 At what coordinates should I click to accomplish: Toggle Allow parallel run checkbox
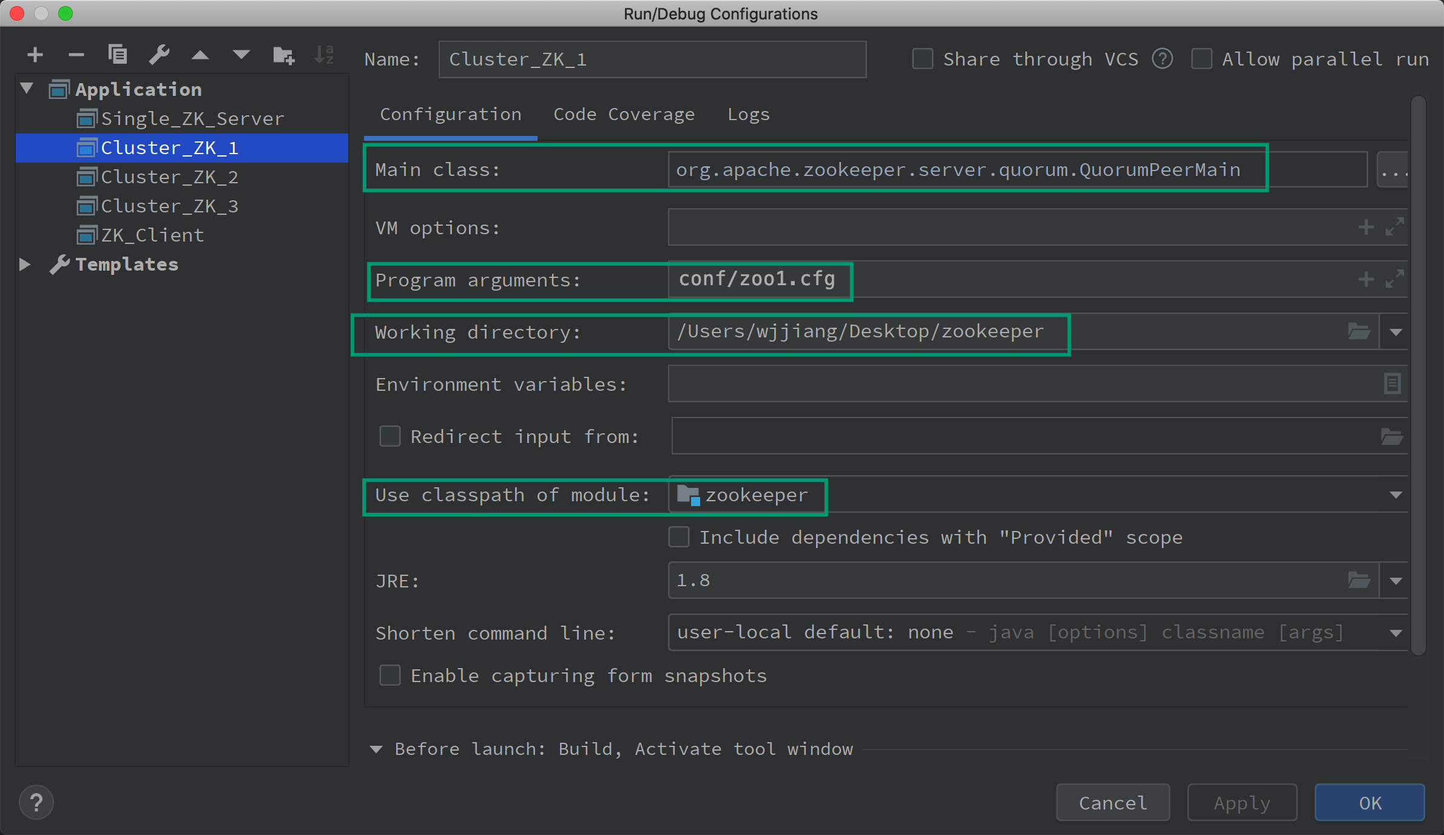click(x=1201, y=59)
